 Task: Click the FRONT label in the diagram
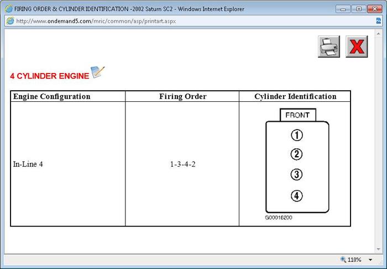[297, 115]
